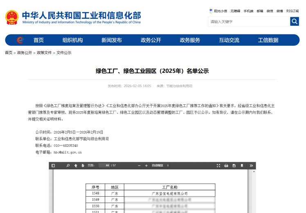Open the 自动缩放 zoom dropdown
The height and width of the screenshot is (213, 306).
click(160, 166)
